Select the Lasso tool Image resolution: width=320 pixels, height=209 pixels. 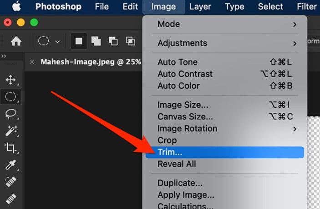tap(11, 114)
